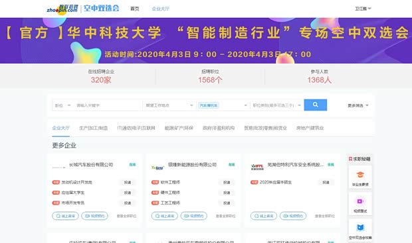This screenshot has width=412, height=243.
Task: Switch to the 政府|非盈利机构 tab
Action: [x=219, y=128]
